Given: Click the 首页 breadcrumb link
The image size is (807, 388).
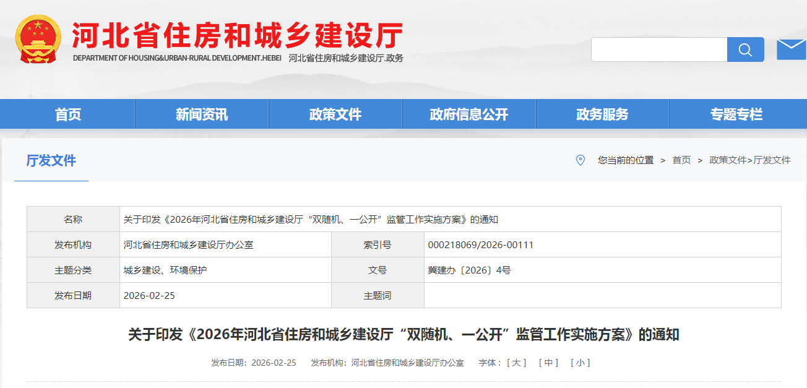Looking at the screenshot, I should click(681, 160).
